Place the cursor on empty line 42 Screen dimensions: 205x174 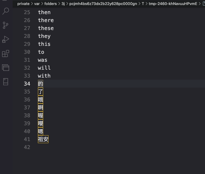coord(105,147)
